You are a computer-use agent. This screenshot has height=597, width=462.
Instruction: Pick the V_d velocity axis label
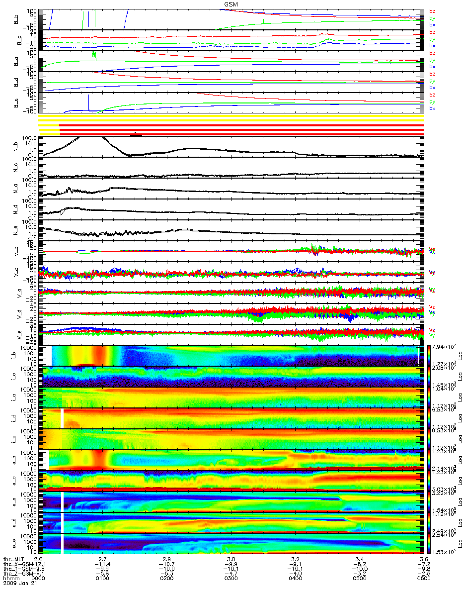pos(20,314)
